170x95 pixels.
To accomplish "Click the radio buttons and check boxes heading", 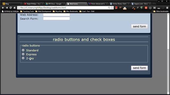I will pyautogui.click(x=84, y=39).
